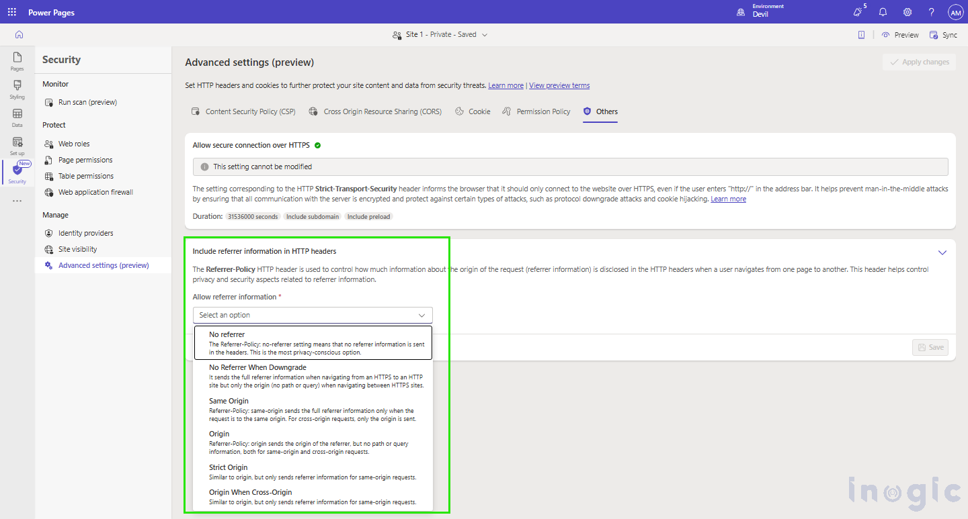Image resolution: width=968 pixels, height=519 pixels.
Task: Click the Preview button
Action: 900,35
